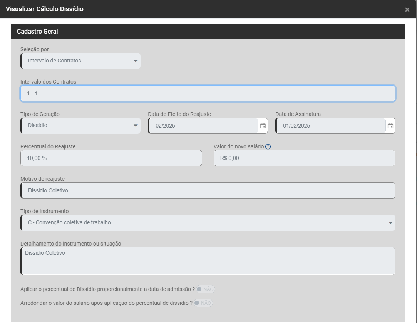417x323 pixels.
Task: Focus the Motivo de reajuste text field
Action: click(208, 190)
